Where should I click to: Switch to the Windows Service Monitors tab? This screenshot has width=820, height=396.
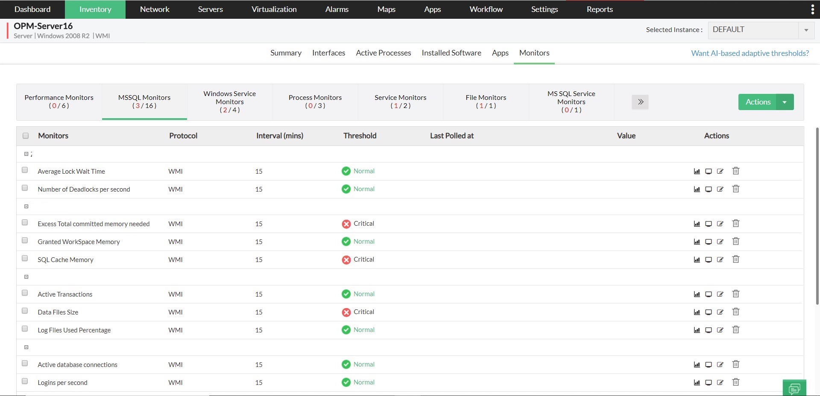click(x=230, y=102)
